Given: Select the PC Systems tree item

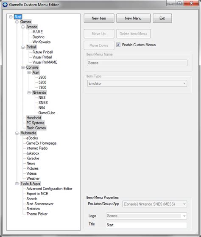Looking at the screenshot, I should coord(35,123).
